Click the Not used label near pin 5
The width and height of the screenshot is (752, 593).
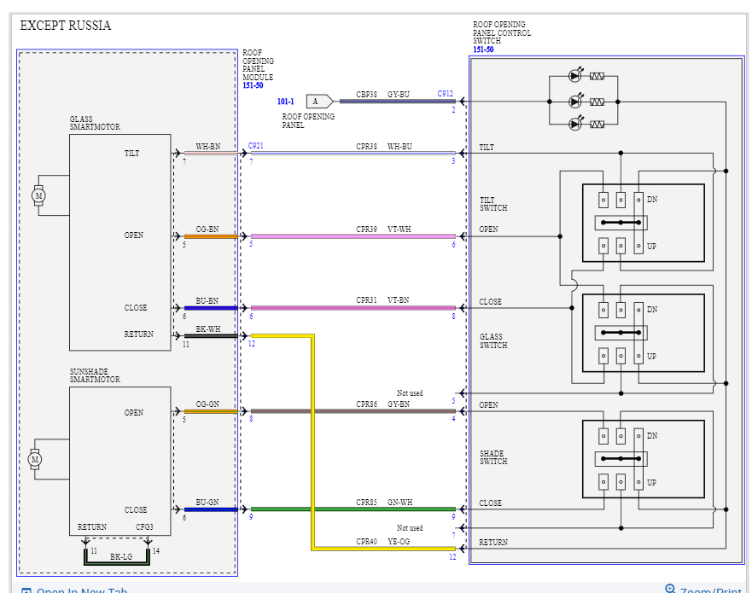tap(410, 393)
